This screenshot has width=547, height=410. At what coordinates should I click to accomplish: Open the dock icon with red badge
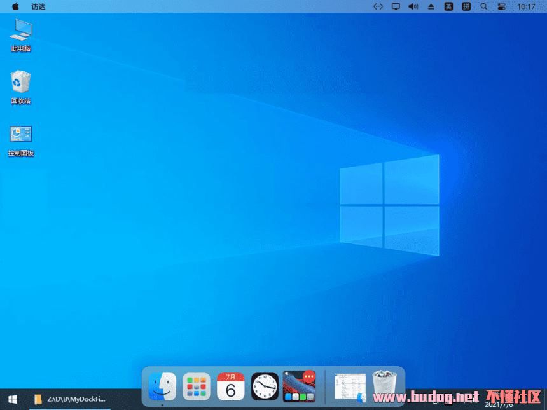299,386
